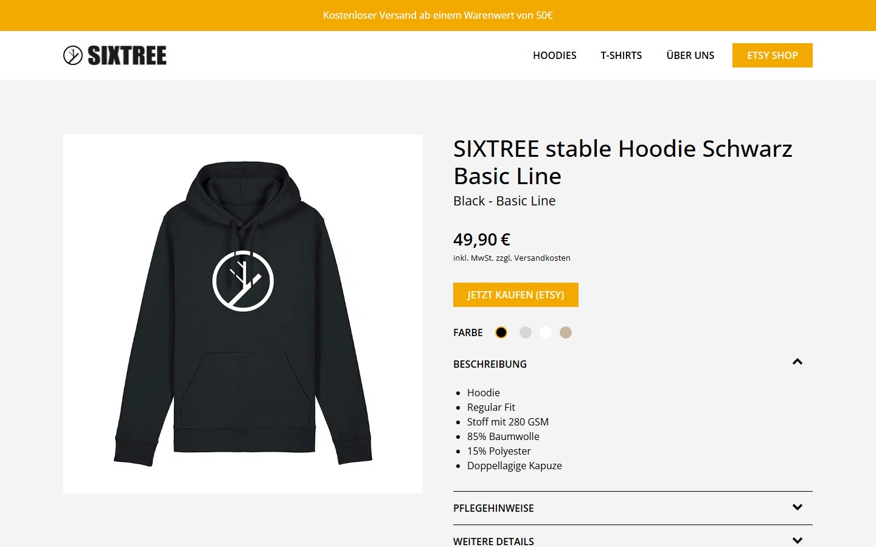
Task: Select the beige color swatch
Action: point(566,332)
